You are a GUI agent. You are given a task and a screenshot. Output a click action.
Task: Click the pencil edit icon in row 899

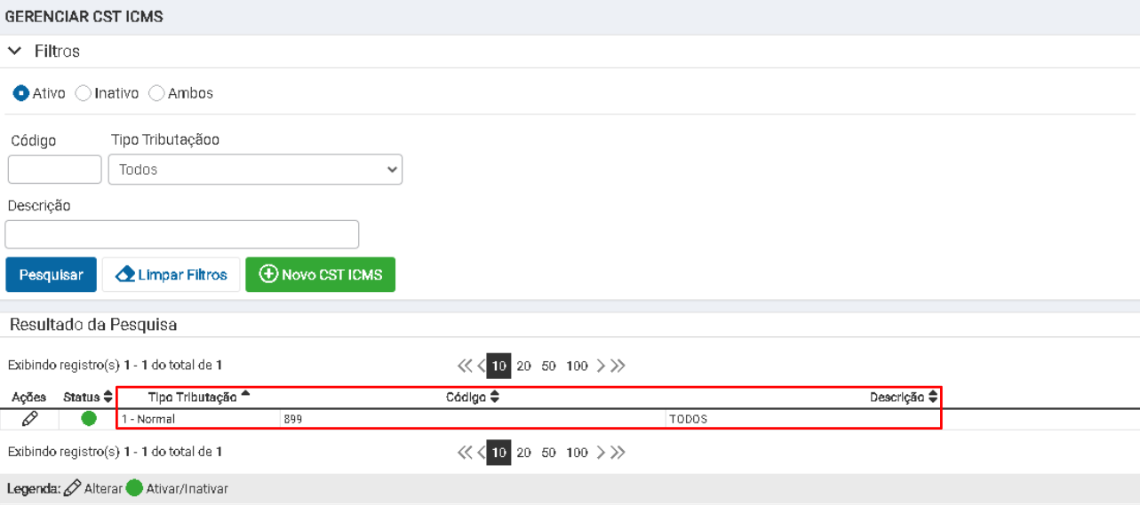(x=30, y=418)
